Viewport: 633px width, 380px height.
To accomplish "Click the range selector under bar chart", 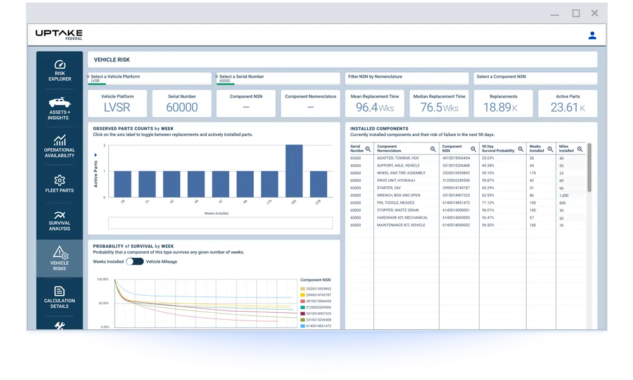I will click(220, 223).
